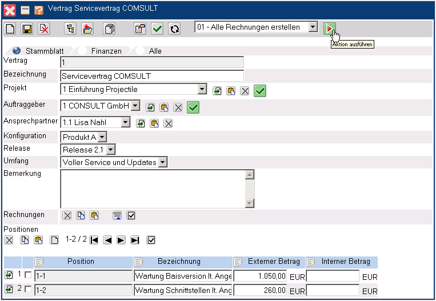
Task: Click the green checkmark next to Projekt
Action: 260,90
